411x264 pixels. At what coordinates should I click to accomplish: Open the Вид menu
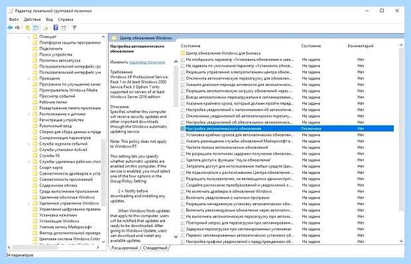49,19
